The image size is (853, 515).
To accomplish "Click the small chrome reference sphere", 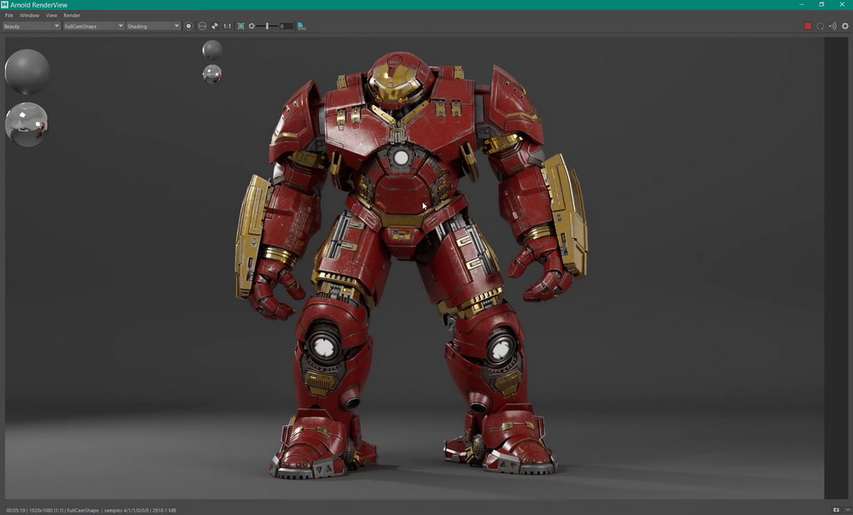I will (x=212, y=74).
